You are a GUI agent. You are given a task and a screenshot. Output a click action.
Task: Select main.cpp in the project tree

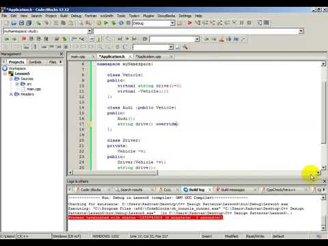point(33,89)
